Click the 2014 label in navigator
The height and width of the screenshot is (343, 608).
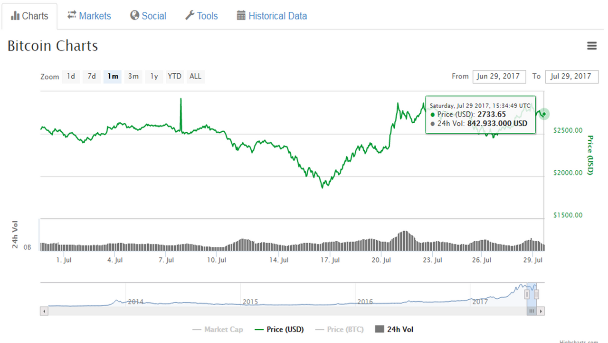click(135, 302)
